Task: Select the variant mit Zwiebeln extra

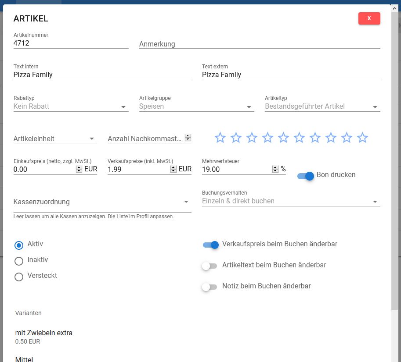Action: pos(44,333)
